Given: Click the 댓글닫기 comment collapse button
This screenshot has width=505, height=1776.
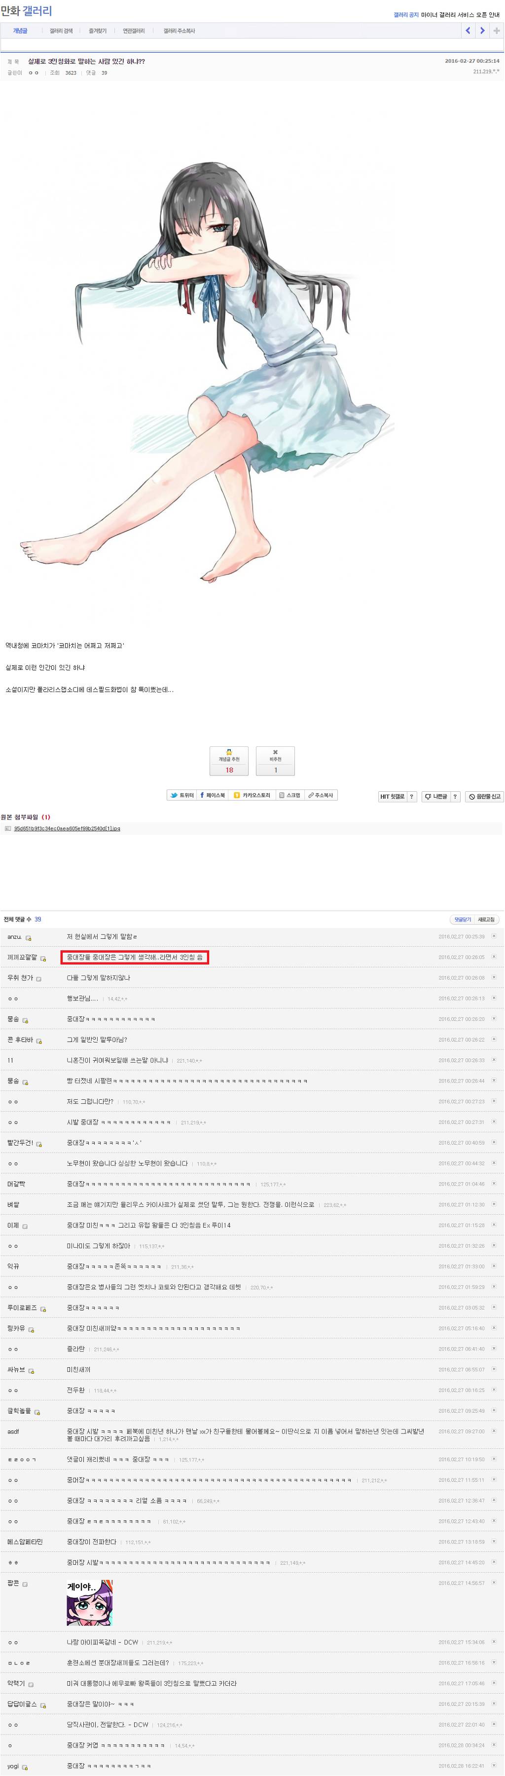Looking at the screenshot, I should pyautogui.click(x=462, y=919).
